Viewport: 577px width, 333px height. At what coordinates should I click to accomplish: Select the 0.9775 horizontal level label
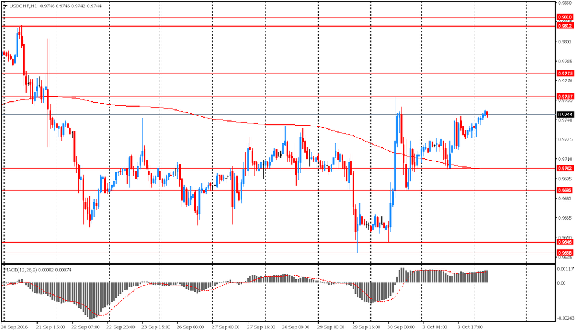point(564,74)
